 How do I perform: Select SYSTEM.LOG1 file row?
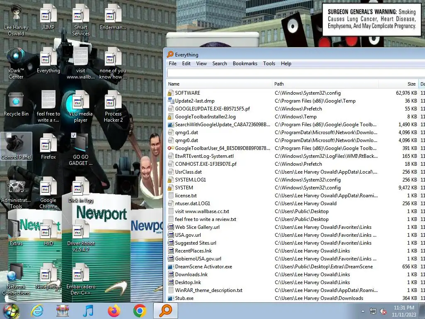click(296, 179)
